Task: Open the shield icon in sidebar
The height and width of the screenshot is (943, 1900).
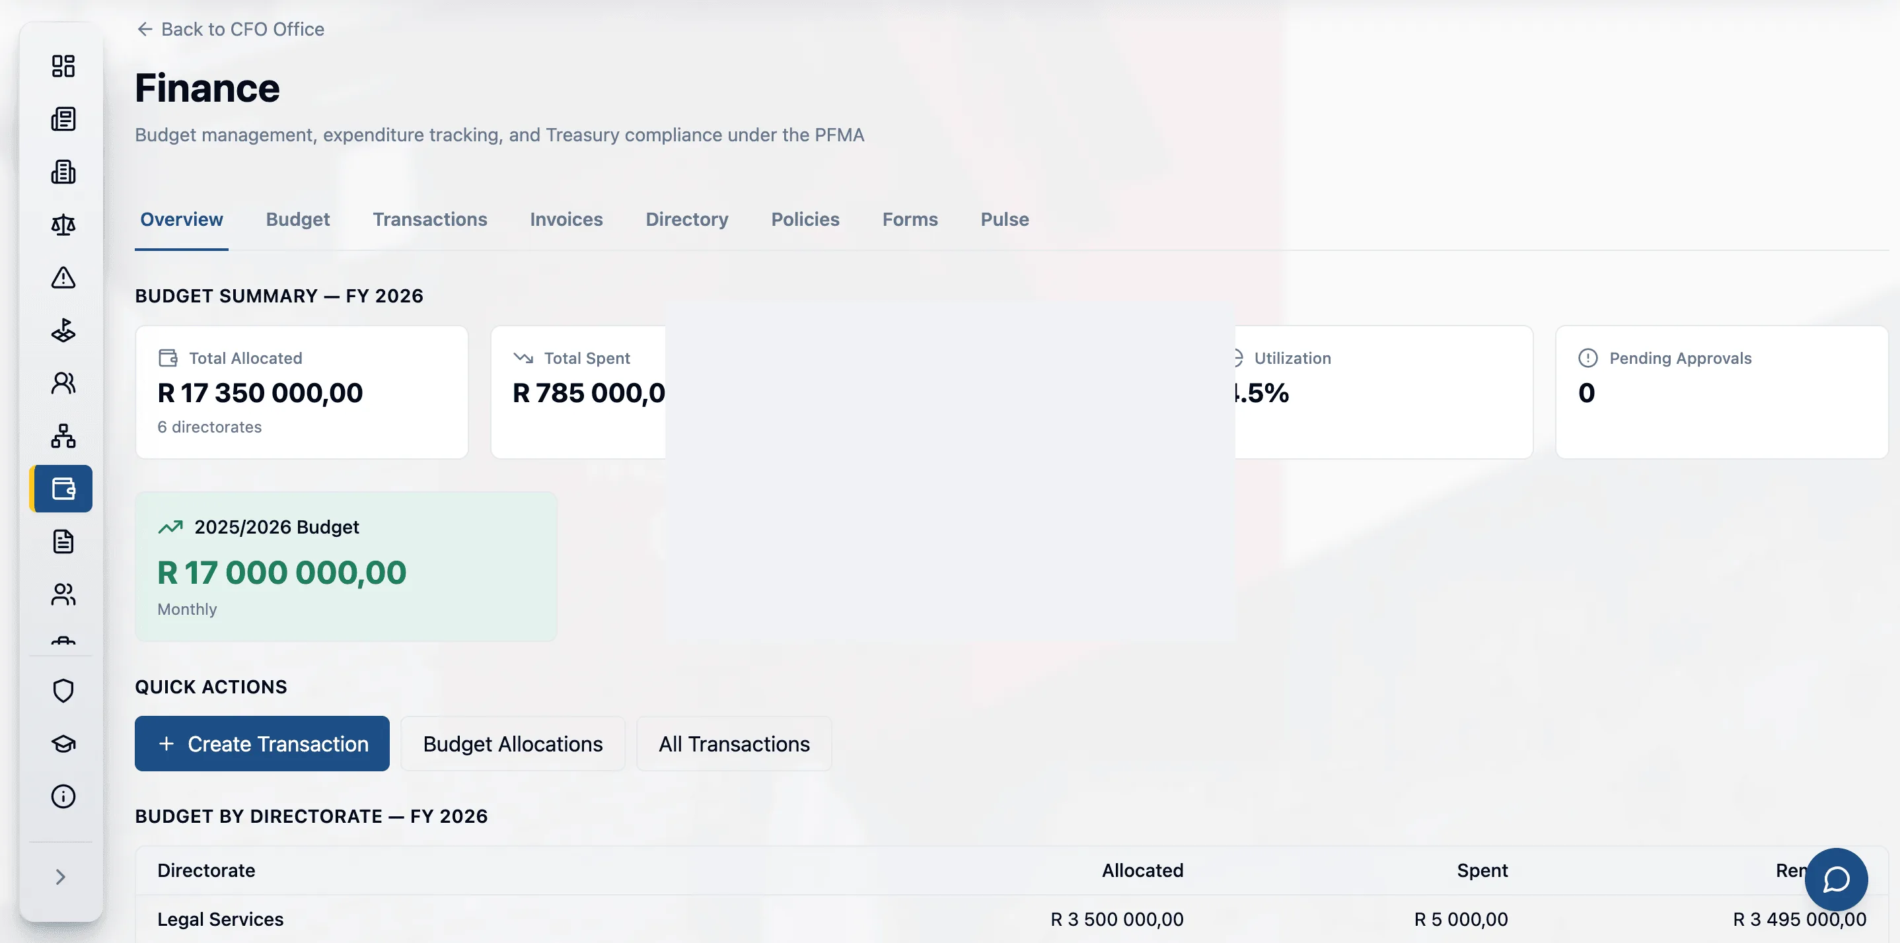Action: [x=63, y=691]
